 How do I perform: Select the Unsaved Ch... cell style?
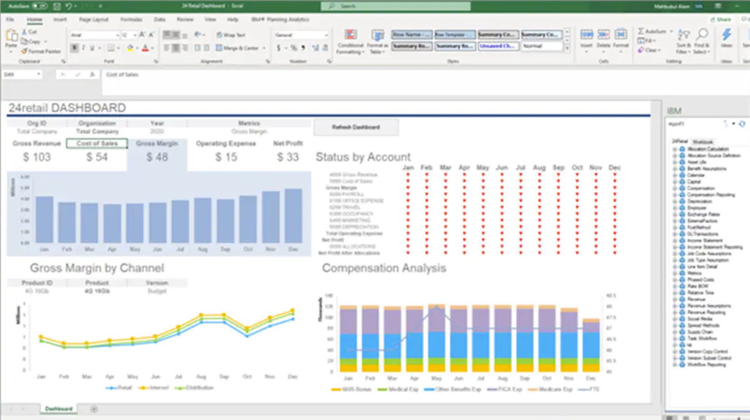pyautogui.click(x=498, y=46)
